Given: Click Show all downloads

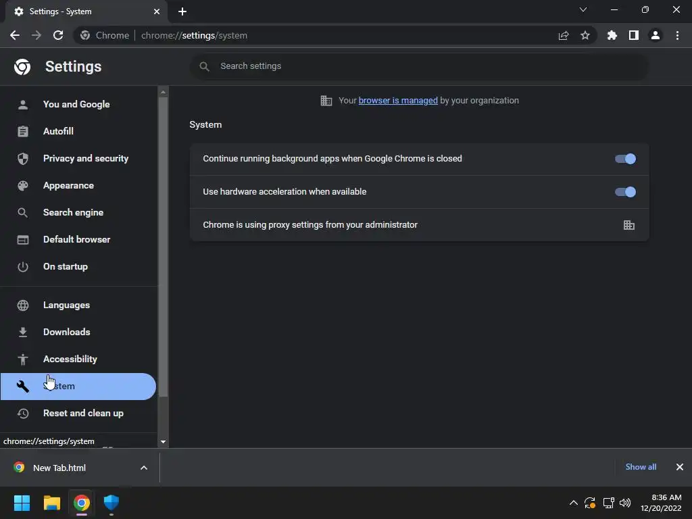Looking at the screenshot, I should click(641, 467).
